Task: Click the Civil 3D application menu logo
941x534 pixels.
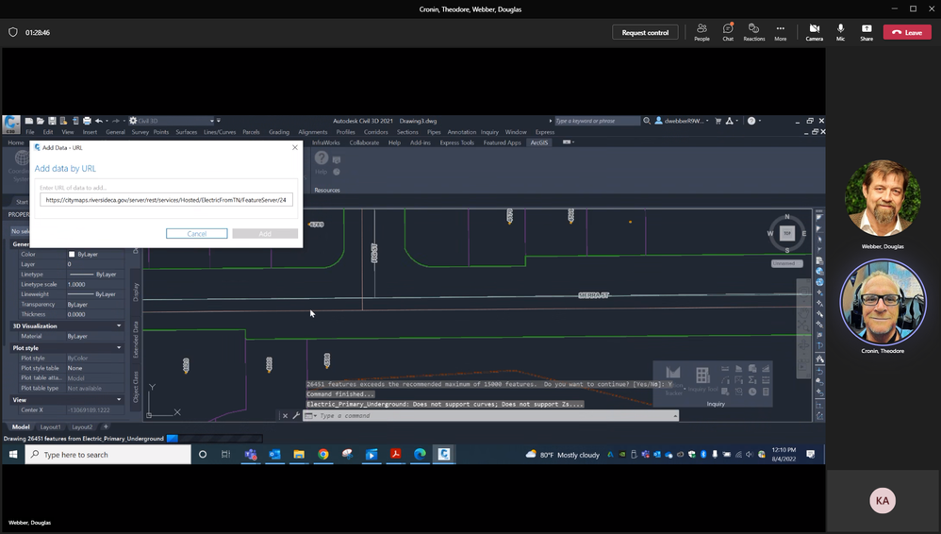Action: [11, 125]
